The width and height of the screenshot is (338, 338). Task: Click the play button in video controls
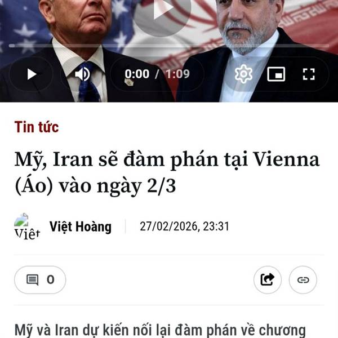[32, 74]
